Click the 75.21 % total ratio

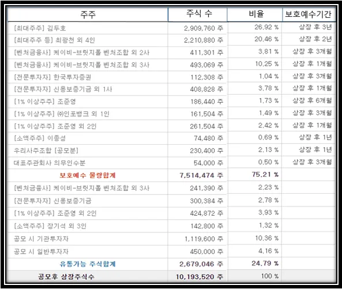[265, 174]
